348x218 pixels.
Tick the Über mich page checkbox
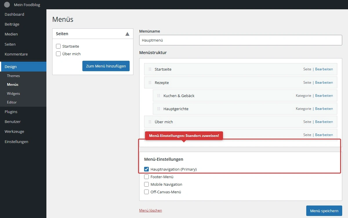tap(58, 54)
